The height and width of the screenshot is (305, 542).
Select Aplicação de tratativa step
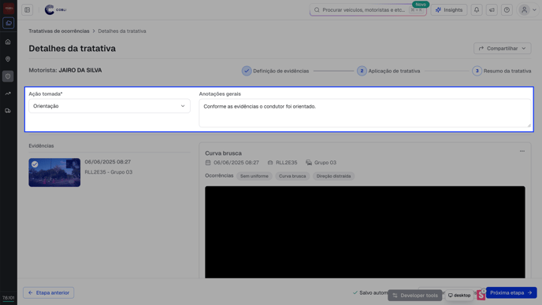click(x=388, y=71)
